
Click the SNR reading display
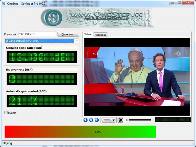pos(42,57)
